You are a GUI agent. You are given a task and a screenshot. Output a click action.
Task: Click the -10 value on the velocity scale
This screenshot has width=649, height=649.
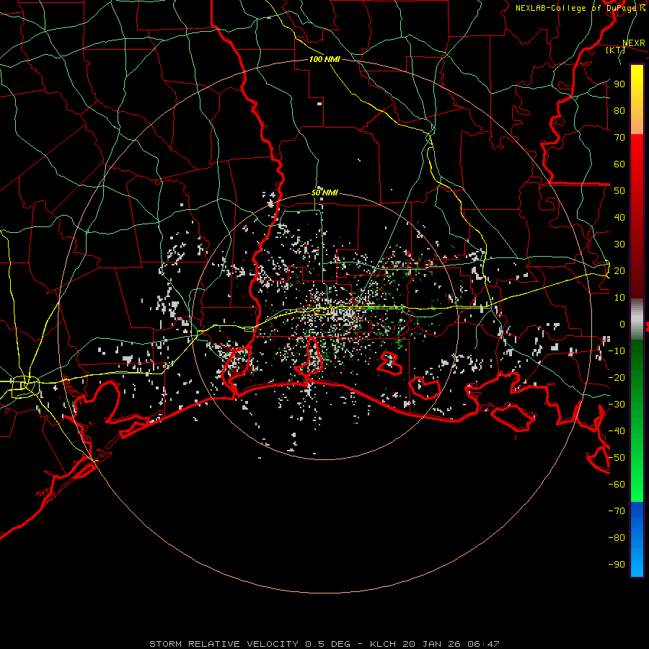pyautogui.click(x=617, y=351)
